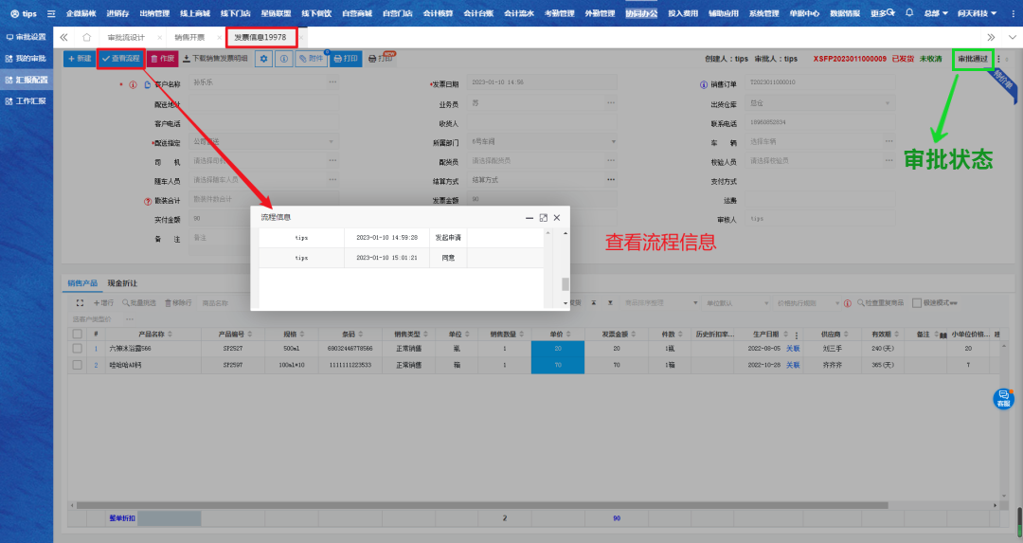
Task: Click the red 作废 button
Action: (x=162, y=59)
